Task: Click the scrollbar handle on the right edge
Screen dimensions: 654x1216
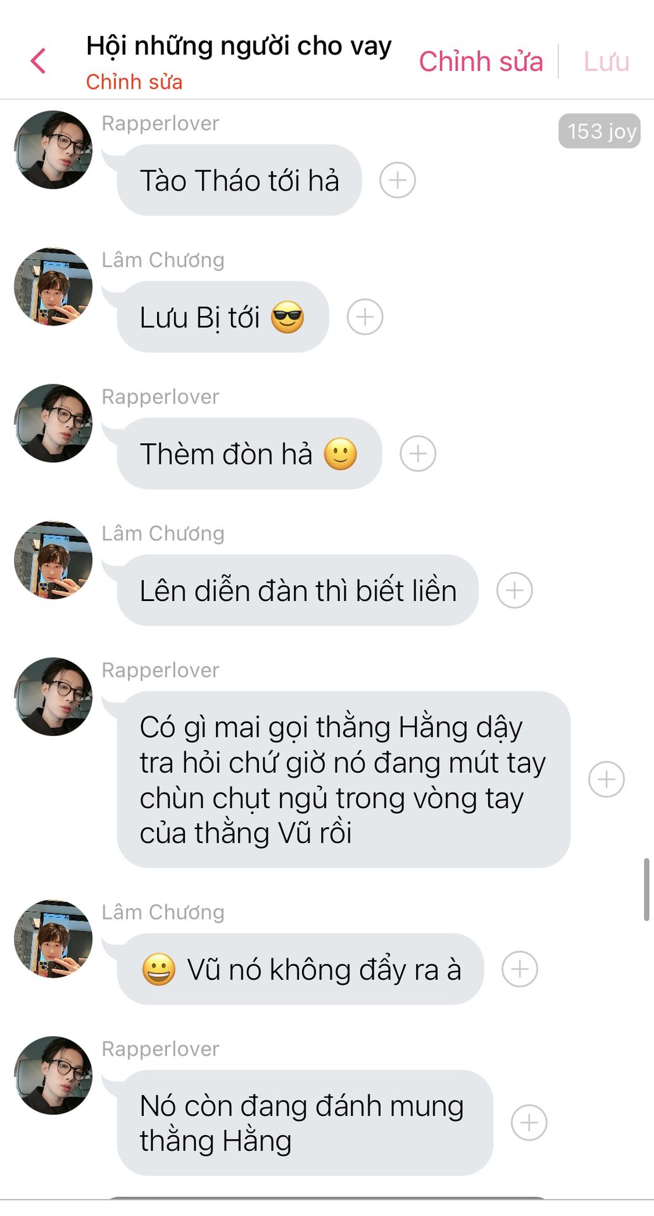Action: (x=646, y=889)
